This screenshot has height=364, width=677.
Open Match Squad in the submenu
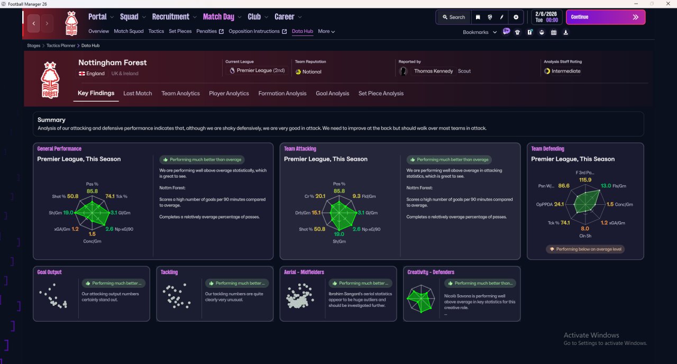(x=129, y=31)
